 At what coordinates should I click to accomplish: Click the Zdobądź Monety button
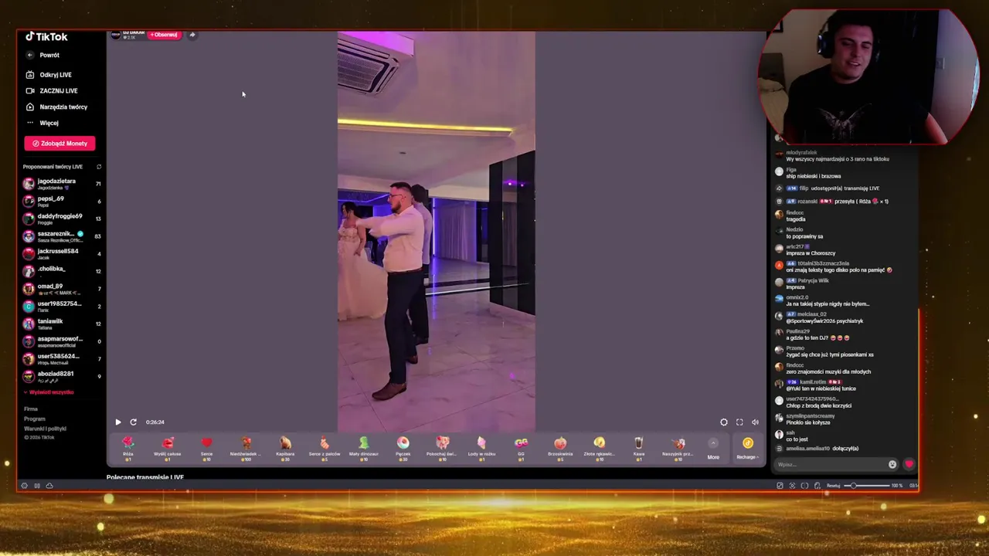click(59, 144)
